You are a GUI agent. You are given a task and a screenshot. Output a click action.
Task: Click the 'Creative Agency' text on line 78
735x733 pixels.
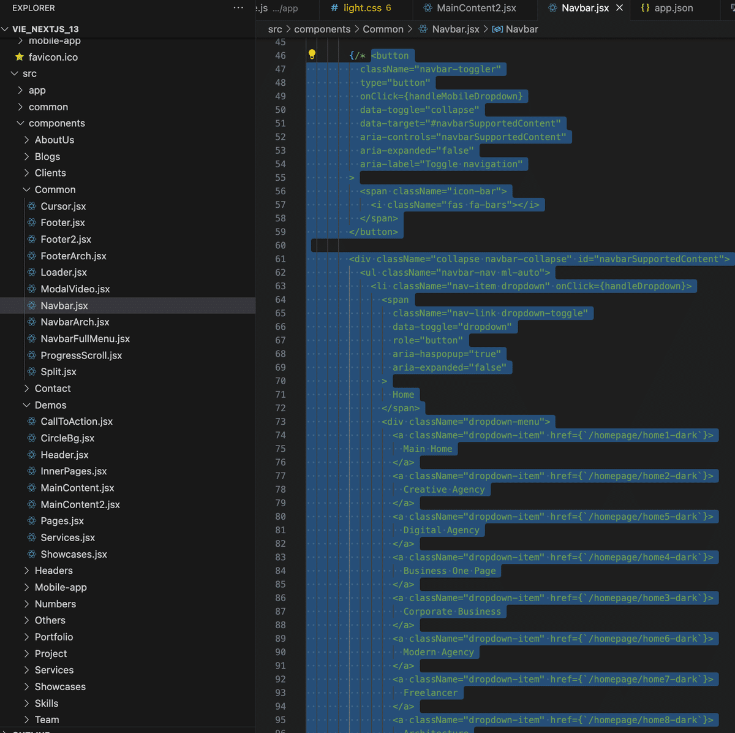(x=444, y=489)
